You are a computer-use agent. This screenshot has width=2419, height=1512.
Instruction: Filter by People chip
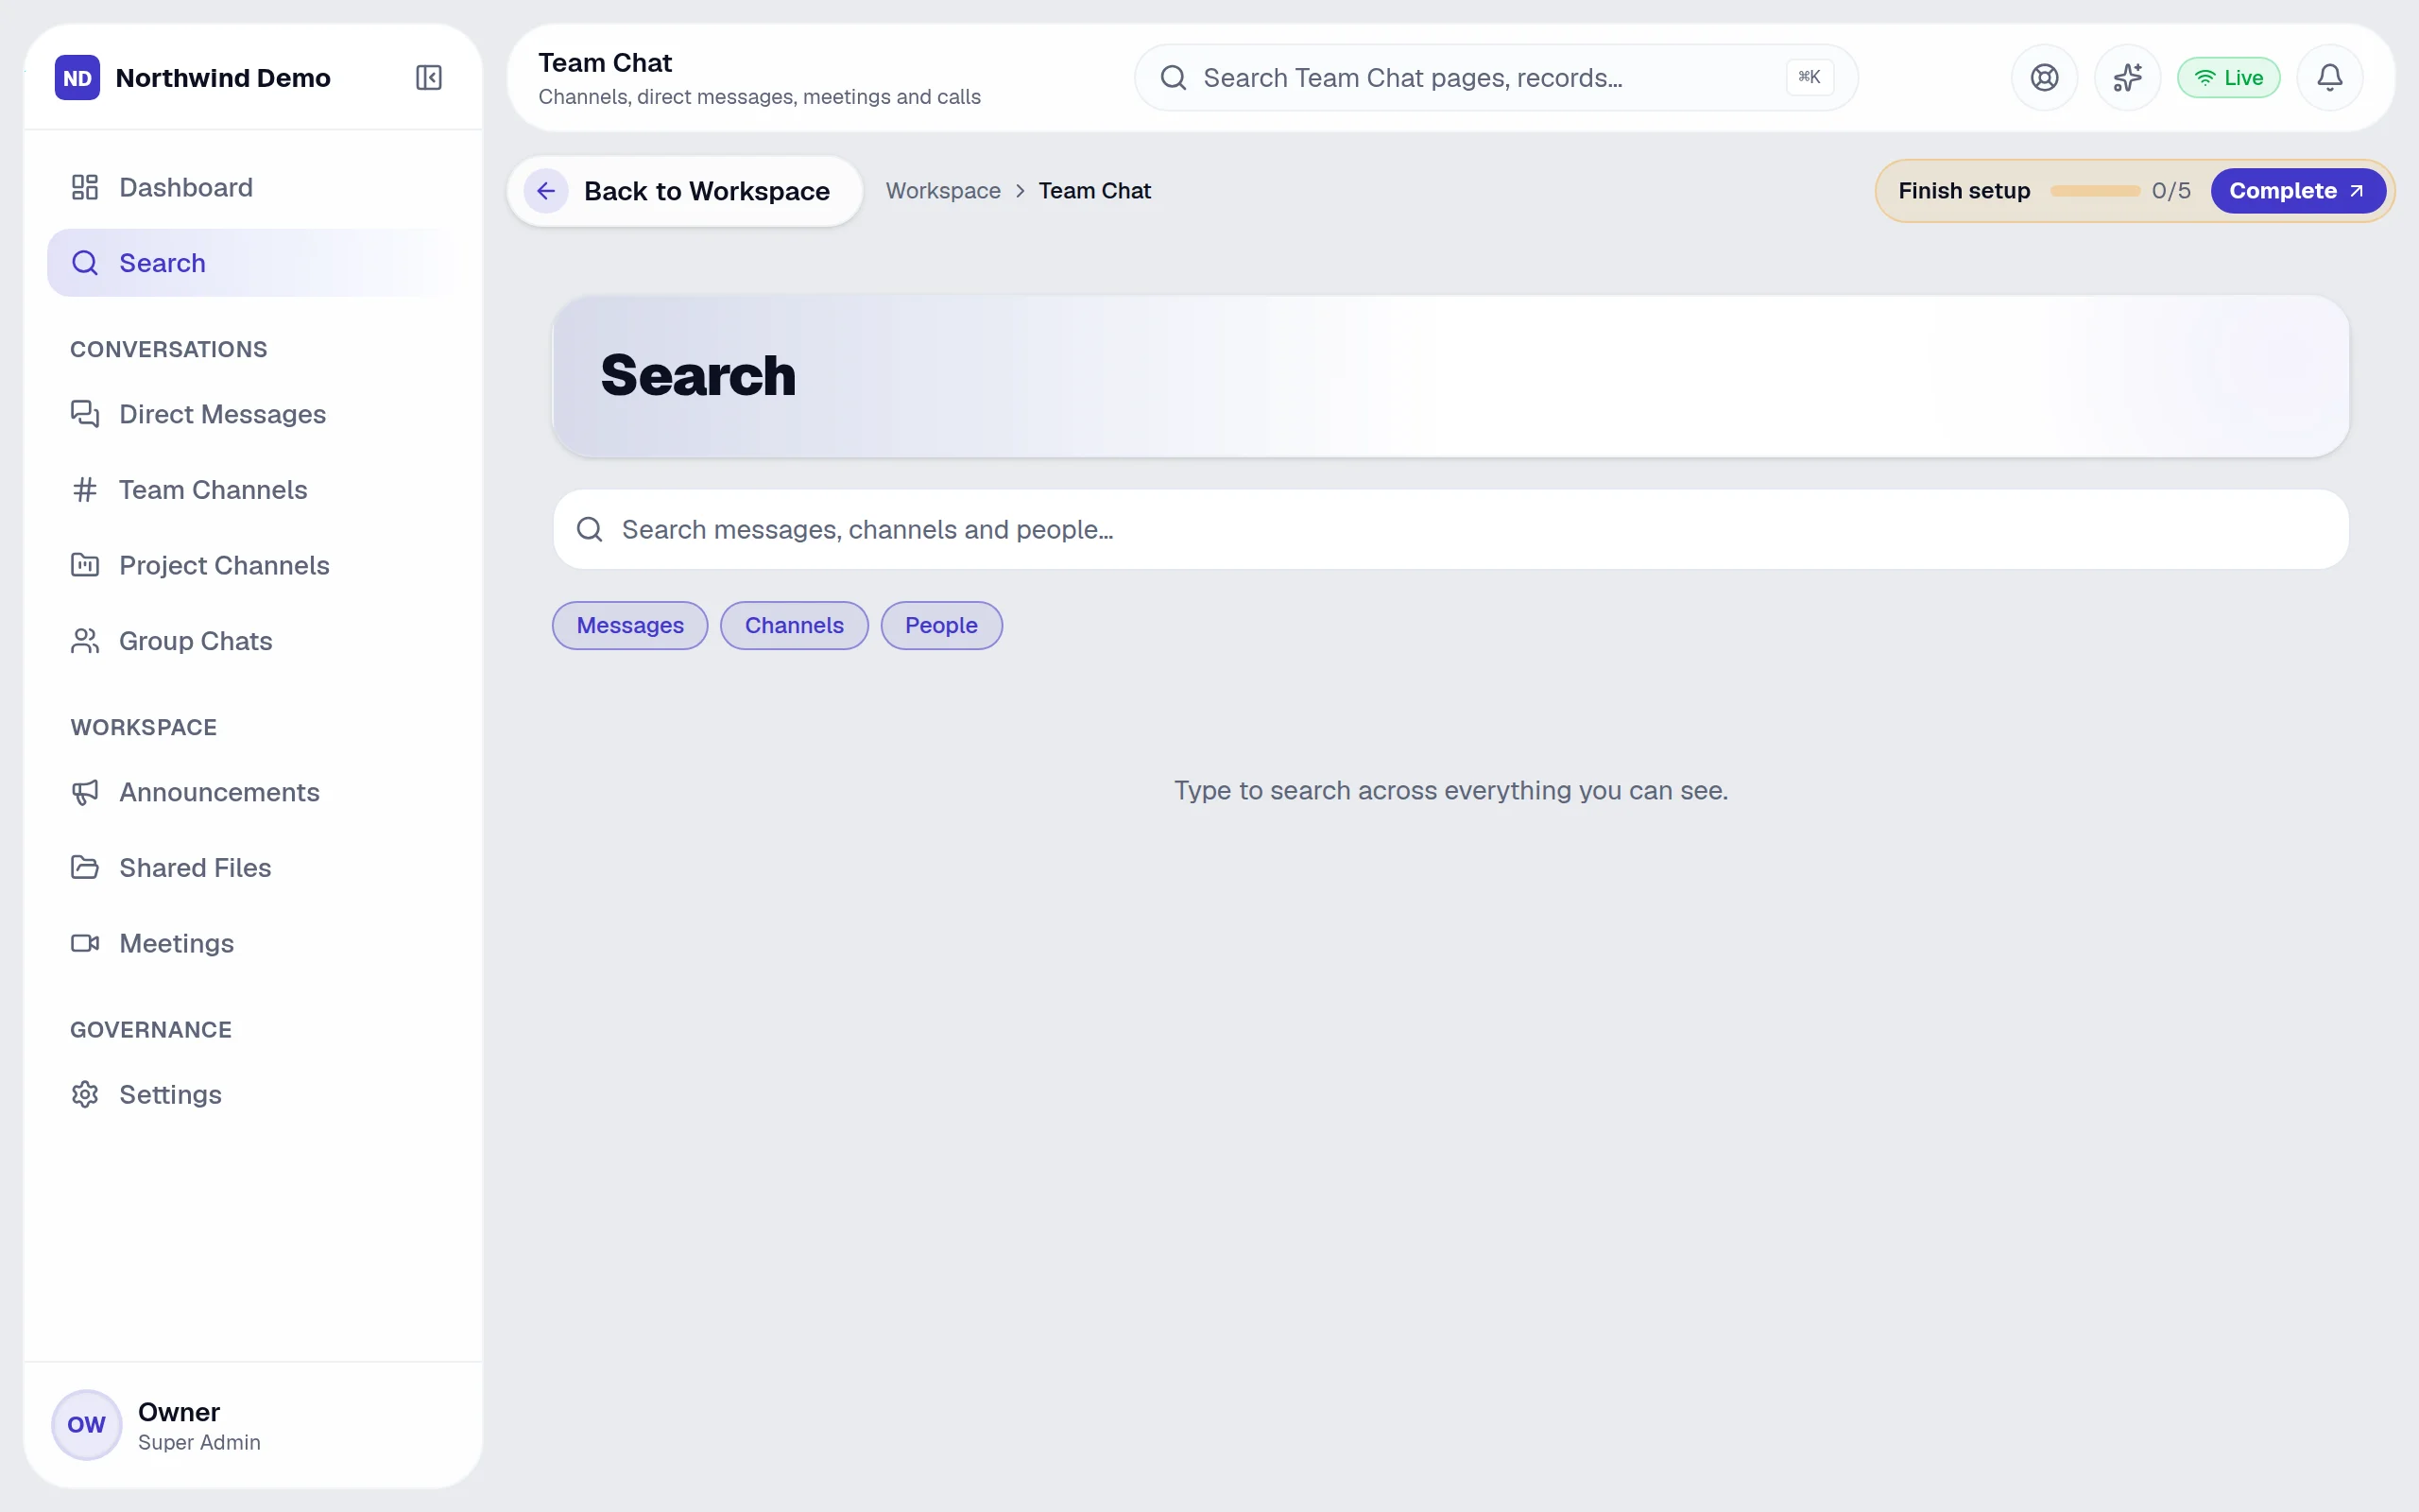(940, 625)
